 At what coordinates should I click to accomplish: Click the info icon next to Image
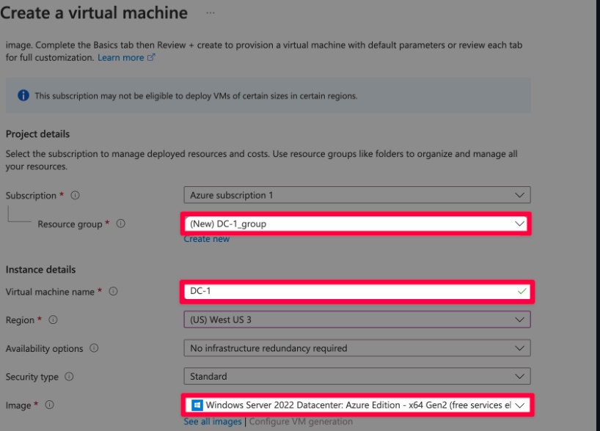pos(50,405)
